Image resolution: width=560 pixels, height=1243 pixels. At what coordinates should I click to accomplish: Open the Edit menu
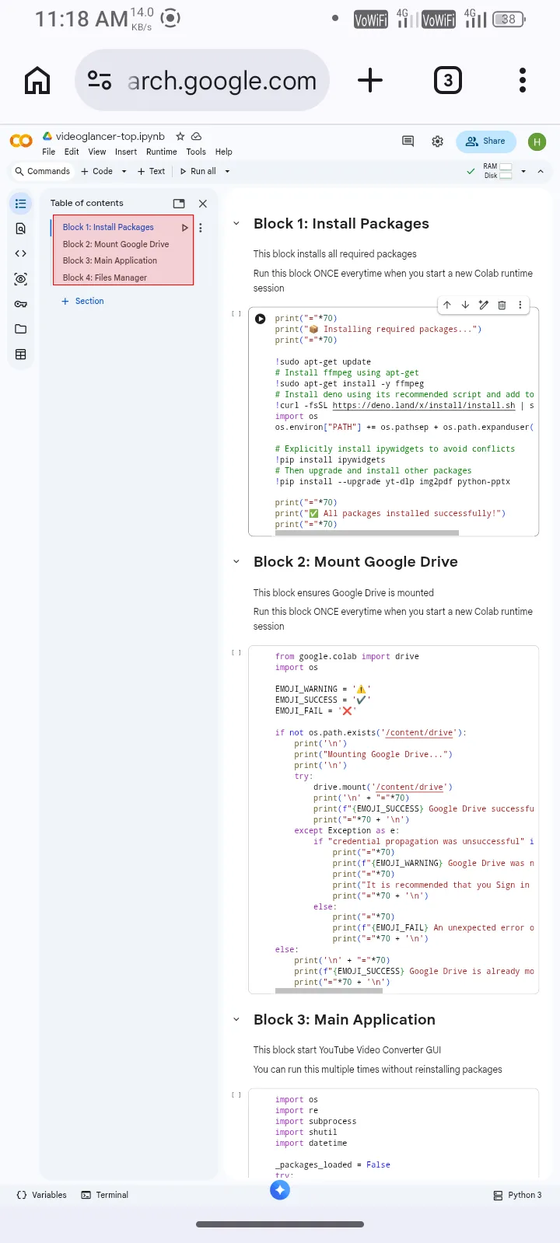[72, 152]
